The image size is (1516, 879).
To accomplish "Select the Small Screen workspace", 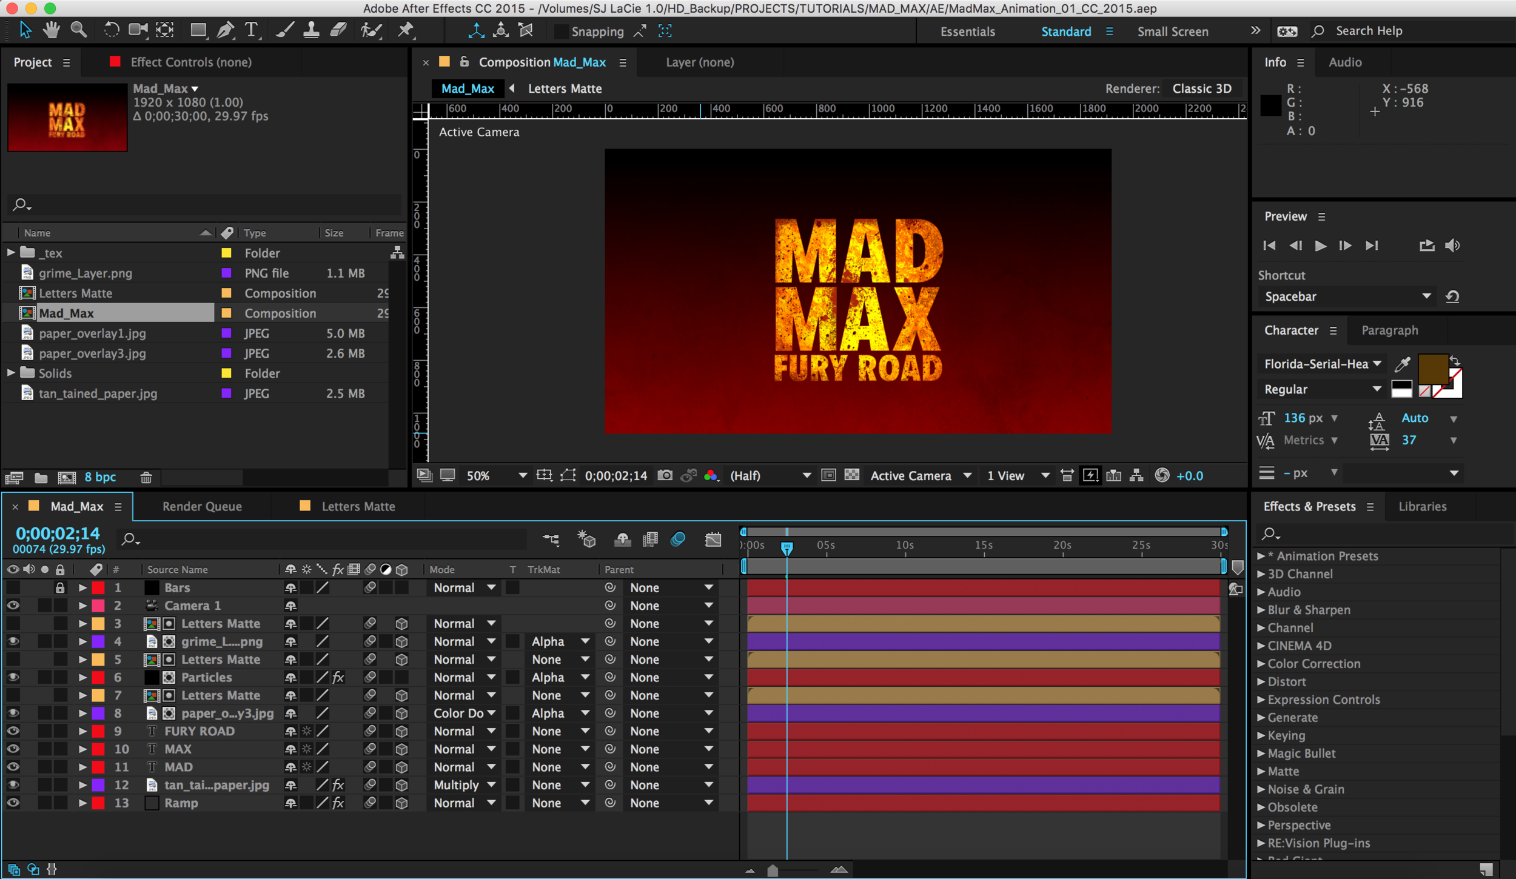I will [x=1172, y=32].
